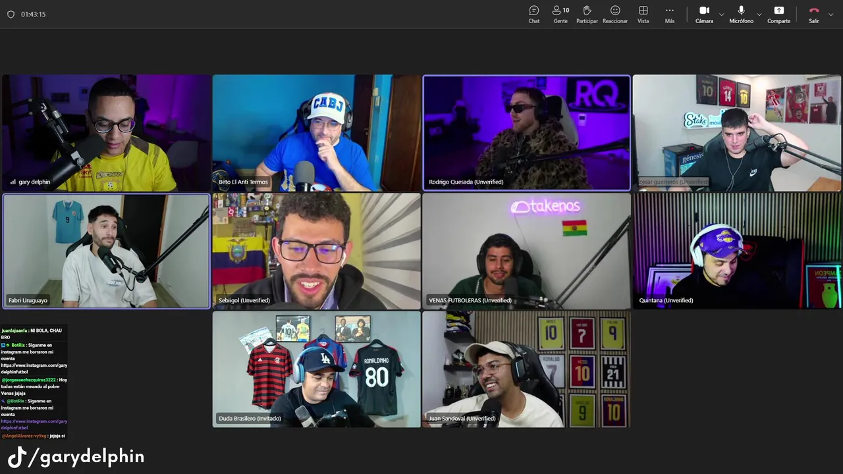
Task: Click the jorgesanchezquiroz3222 chat username
Action: pos(29,380)
